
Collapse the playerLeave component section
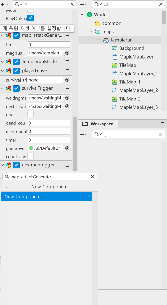coord(2,71)
